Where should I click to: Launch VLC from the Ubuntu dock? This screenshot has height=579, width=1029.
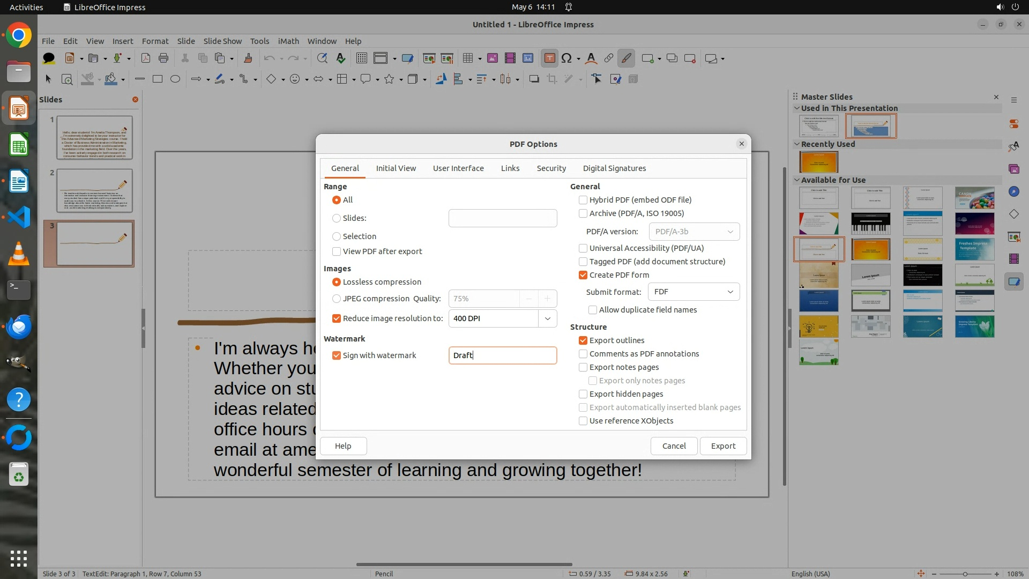click(19, 254)
